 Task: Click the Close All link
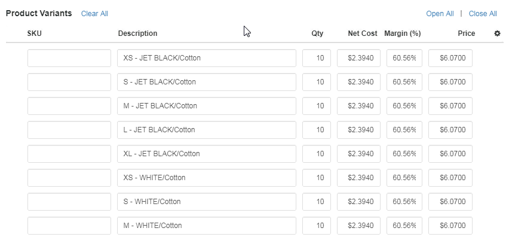click(x=483, y=14)
